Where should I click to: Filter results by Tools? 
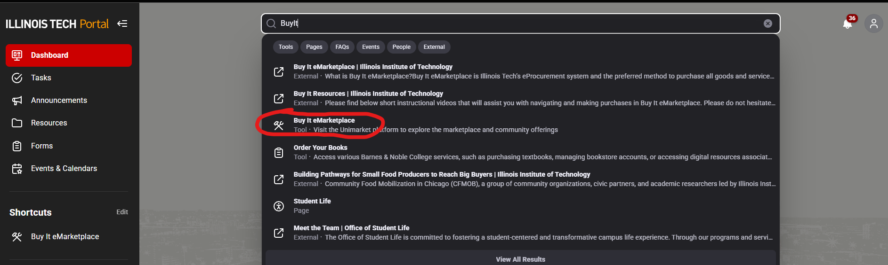pyautogui.click(x=286, y=47)
